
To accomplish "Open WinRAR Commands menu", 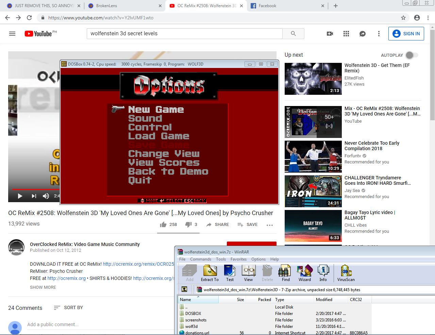I will [201, 259].
